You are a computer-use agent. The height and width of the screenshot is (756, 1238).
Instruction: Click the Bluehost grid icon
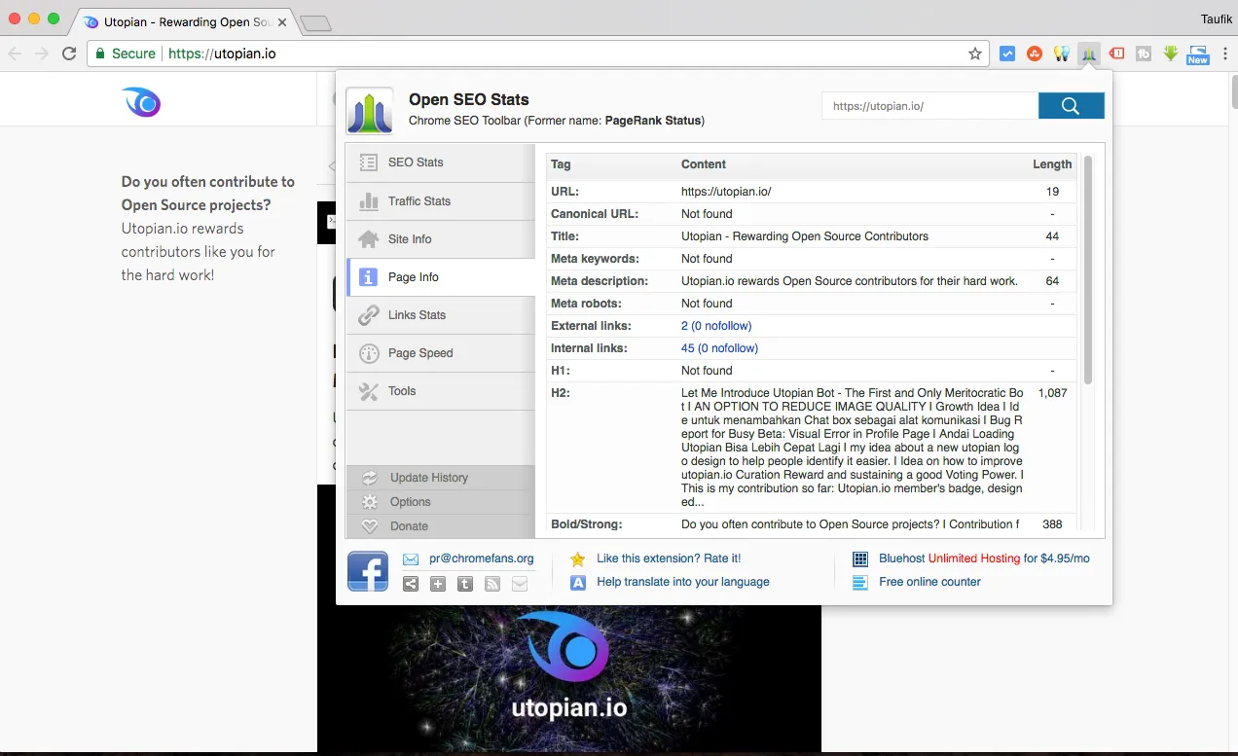pyautogui.click(x=860, y=559)
